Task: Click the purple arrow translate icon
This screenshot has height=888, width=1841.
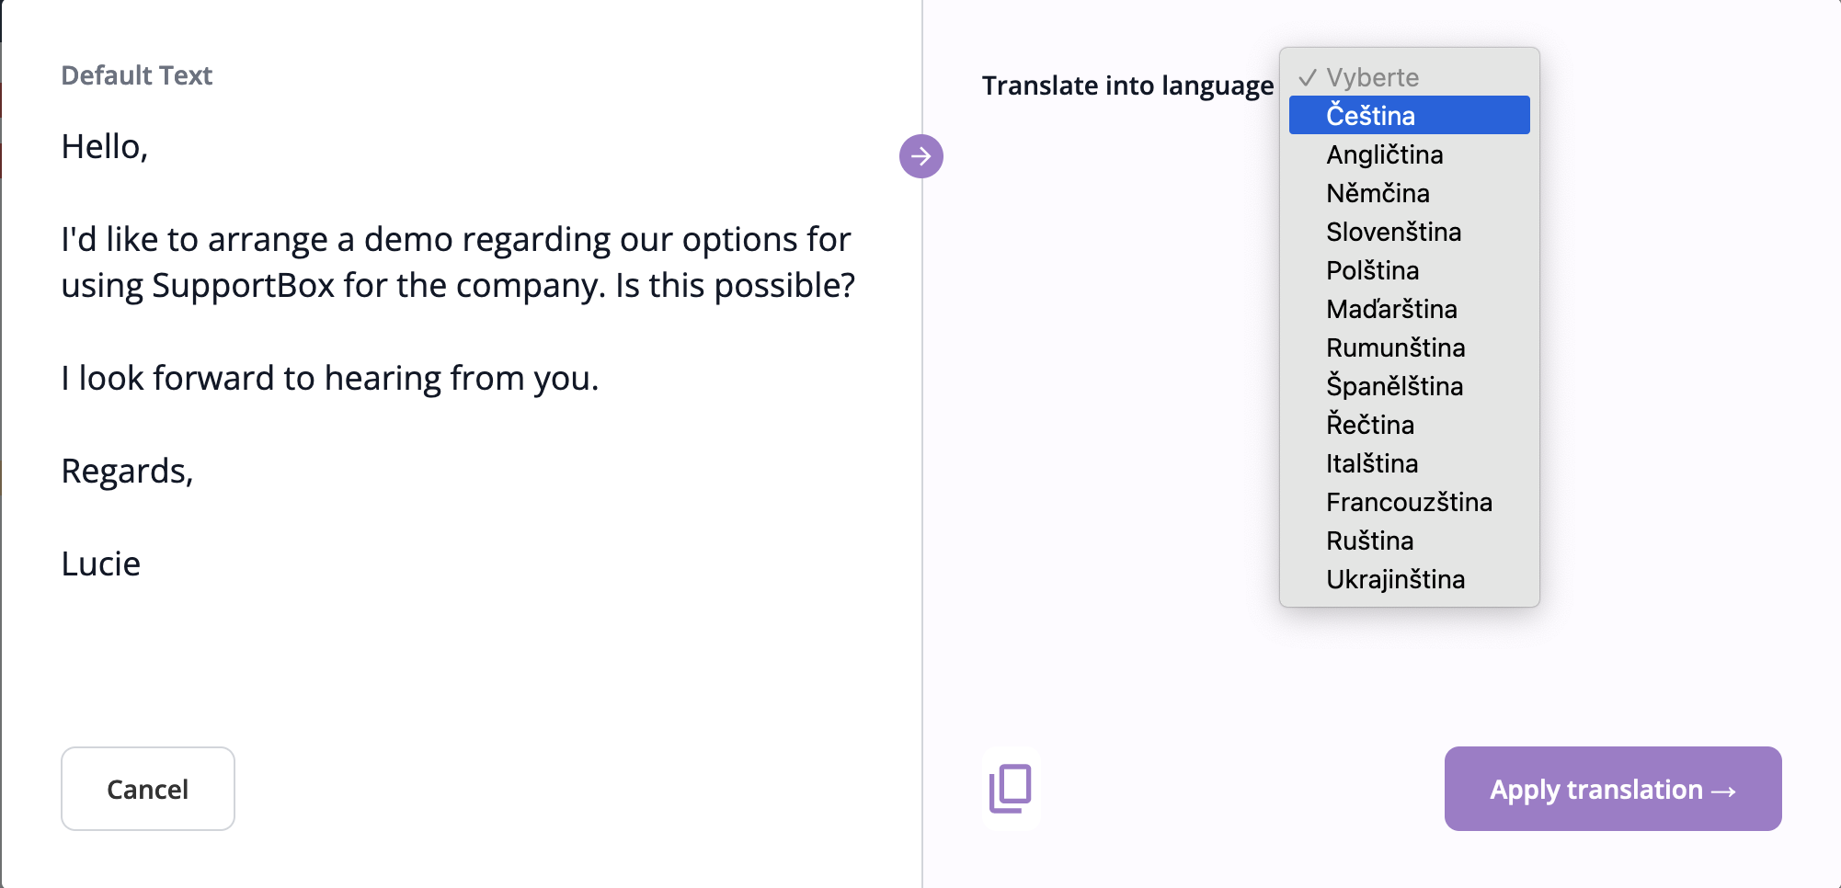Action: pos(920,156)
